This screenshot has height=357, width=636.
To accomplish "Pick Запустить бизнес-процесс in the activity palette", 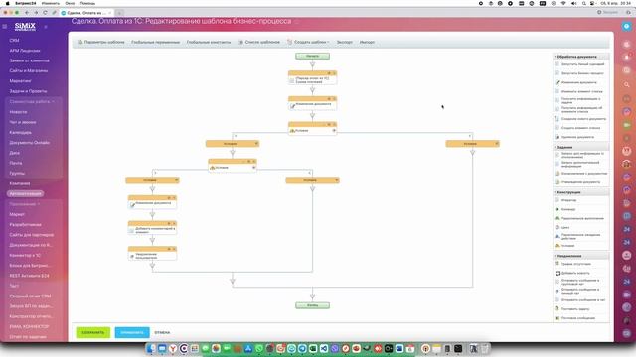I will (582, 73).
